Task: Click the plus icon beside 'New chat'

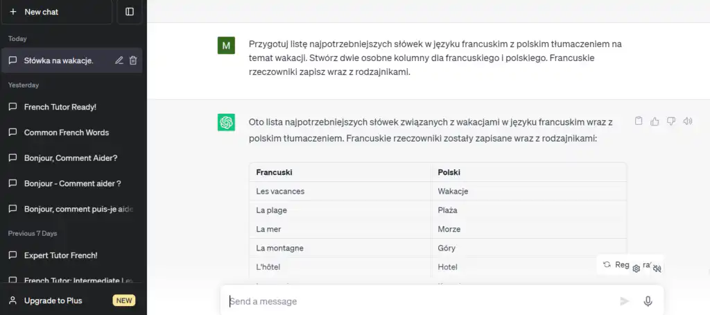Action: point(12,12)
